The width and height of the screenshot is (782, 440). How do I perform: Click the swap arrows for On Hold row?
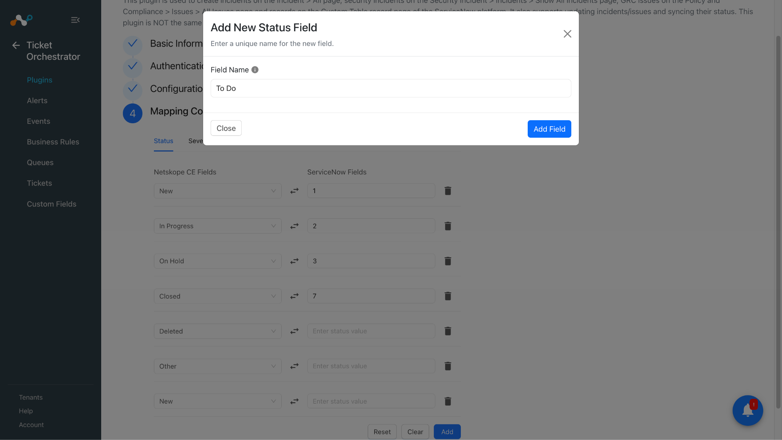[294, 261]
